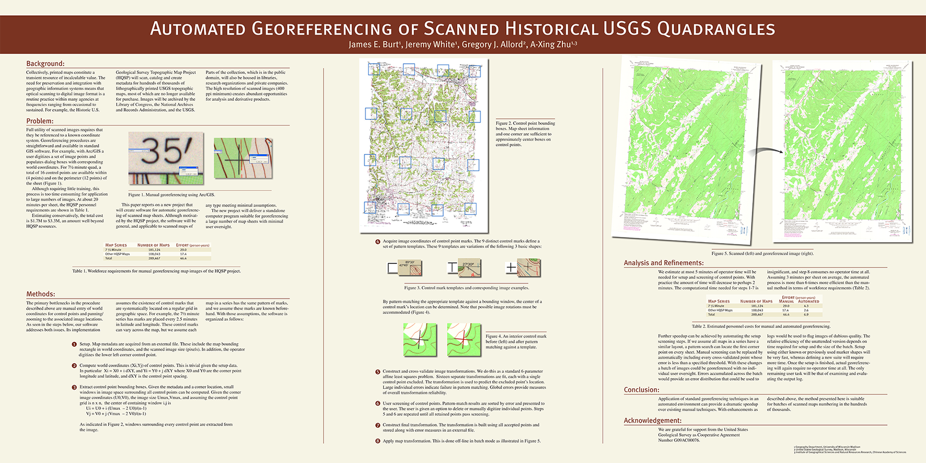Click the corner-shaped control mark template in Figure 3
The width and height of the screenshot is (926, 463).
pos(393,268)
